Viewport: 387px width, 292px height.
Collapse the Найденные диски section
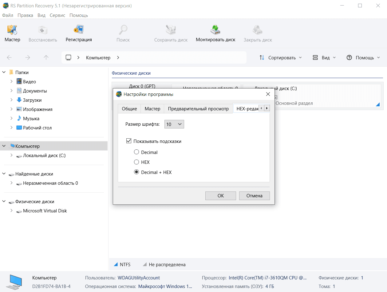click(4, 174)
